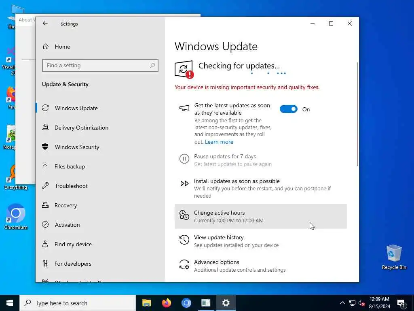Open Files backup page

click(x=100, y=166)
